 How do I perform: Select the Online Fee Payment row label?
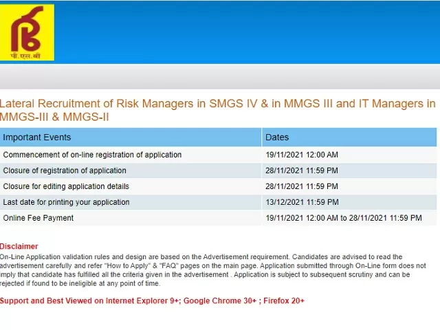tap(38, 218)
